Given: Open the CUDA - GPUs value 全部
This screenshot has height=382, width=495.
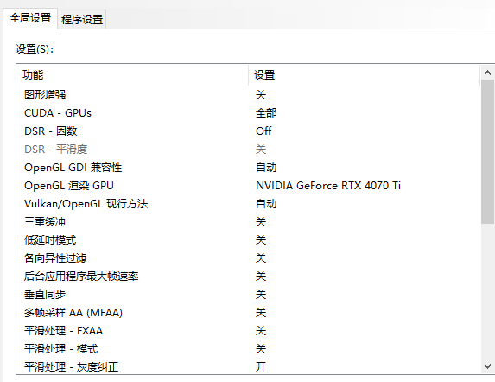Looking at the screenshot, I should 266,113.
